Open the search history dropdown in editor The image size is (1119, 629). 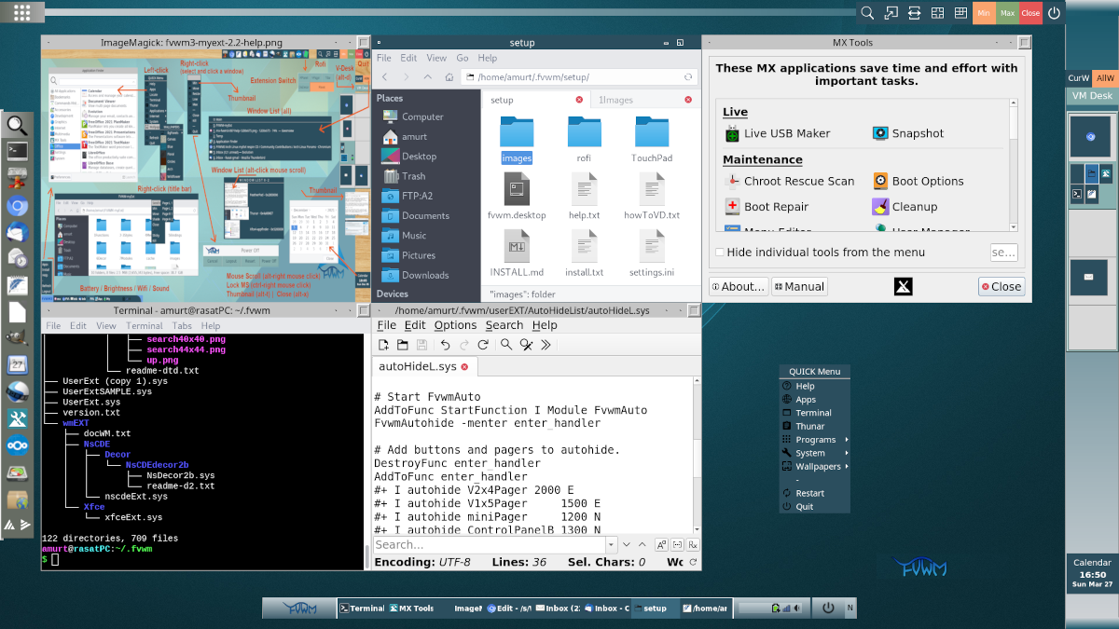point(613,545)
